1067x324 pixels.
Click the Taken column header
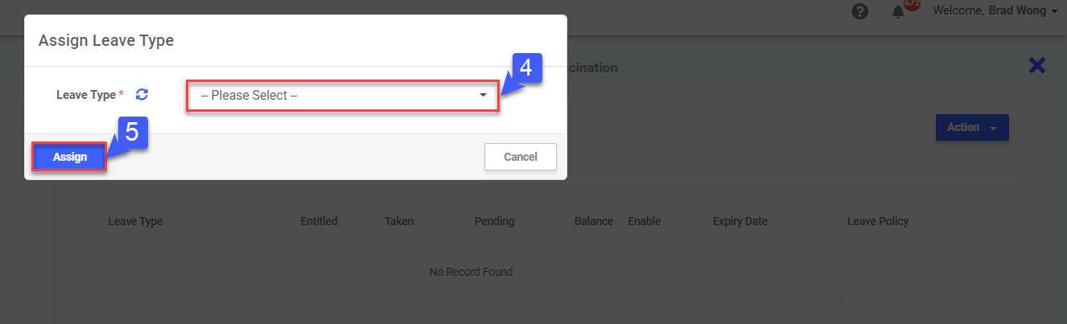(399, 221)
